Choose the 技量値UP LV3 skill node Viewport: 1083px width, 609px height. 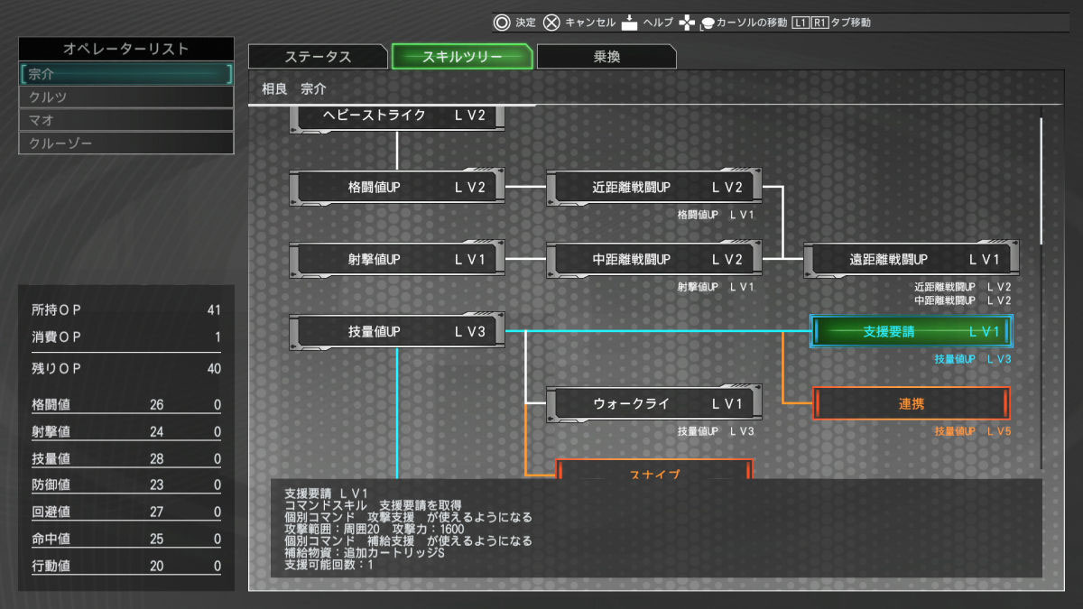click(397, 332)
